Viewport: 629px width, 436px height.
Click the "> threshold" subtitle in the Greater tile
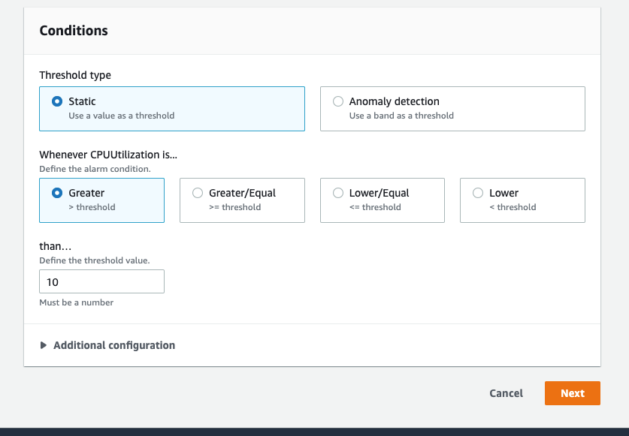tap(92, 207)
